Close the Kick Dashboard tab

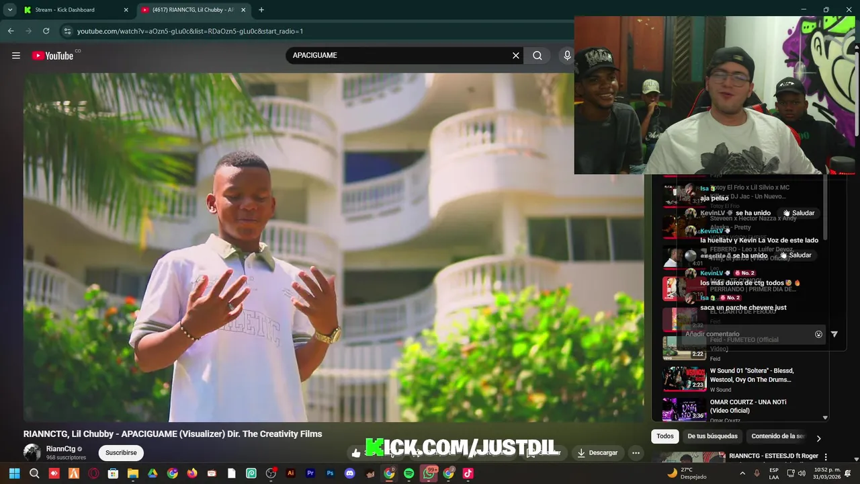tap(126, 10)
